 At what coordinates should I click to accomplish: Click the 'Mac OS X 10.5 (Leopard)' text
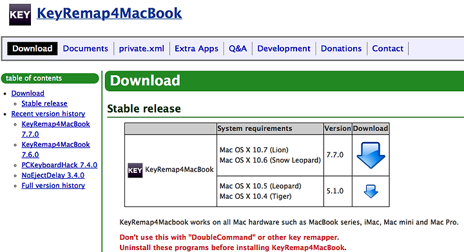(260, 186)
